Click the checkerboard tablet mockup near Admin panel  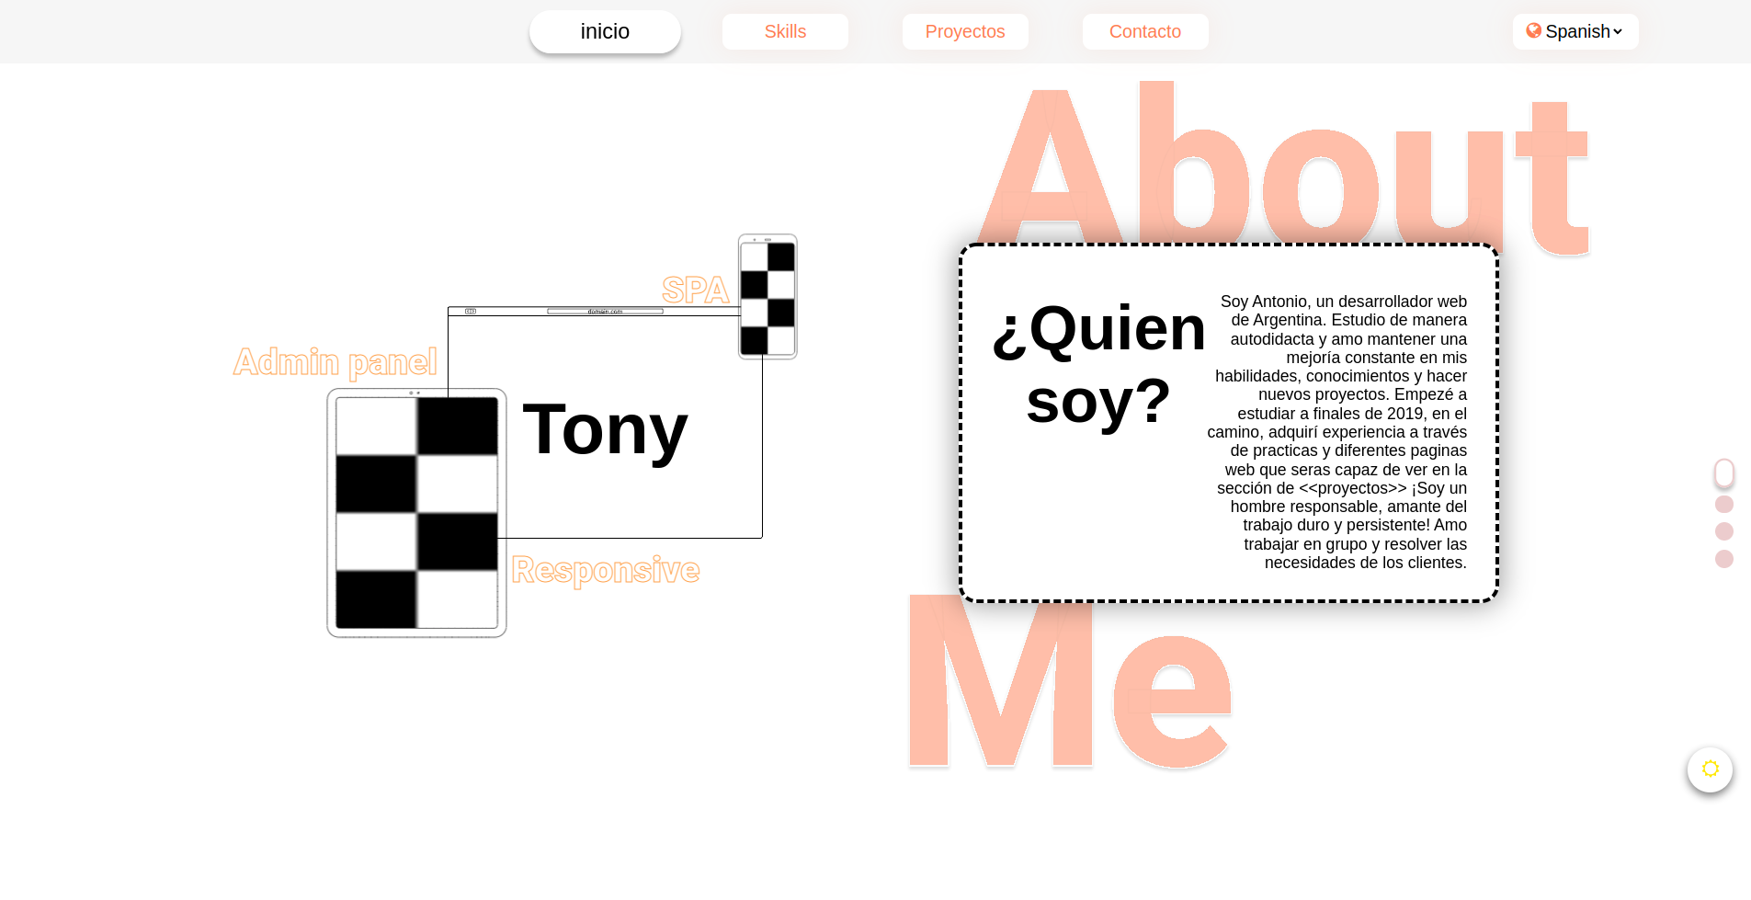tap(416, 512)
